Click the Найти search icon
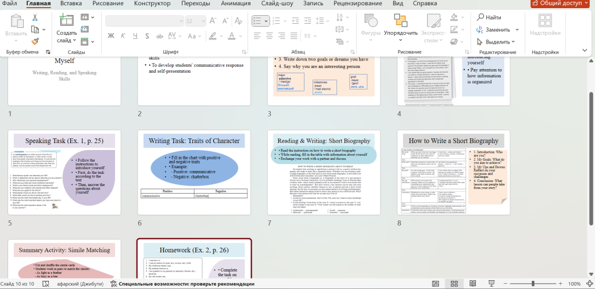 coord(481,17)
